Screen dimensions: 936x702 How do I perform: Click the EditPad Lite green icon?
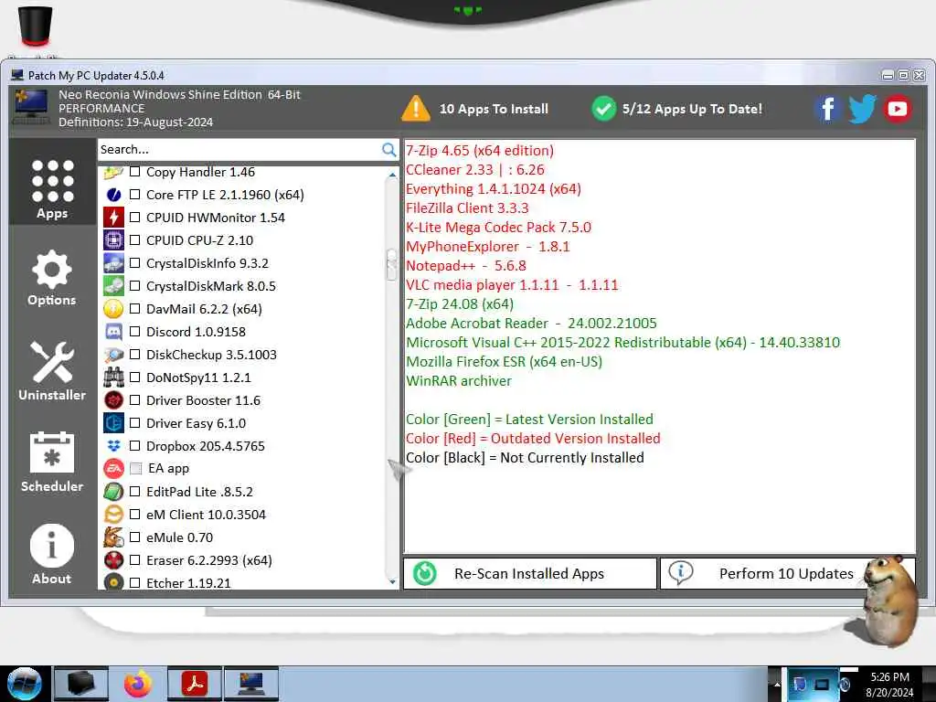coord(113,491)
